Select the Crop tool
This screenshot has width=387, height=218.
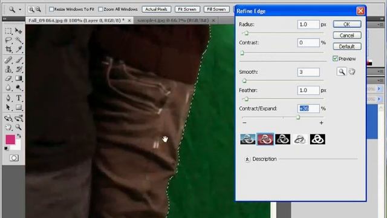pos(8,49)
